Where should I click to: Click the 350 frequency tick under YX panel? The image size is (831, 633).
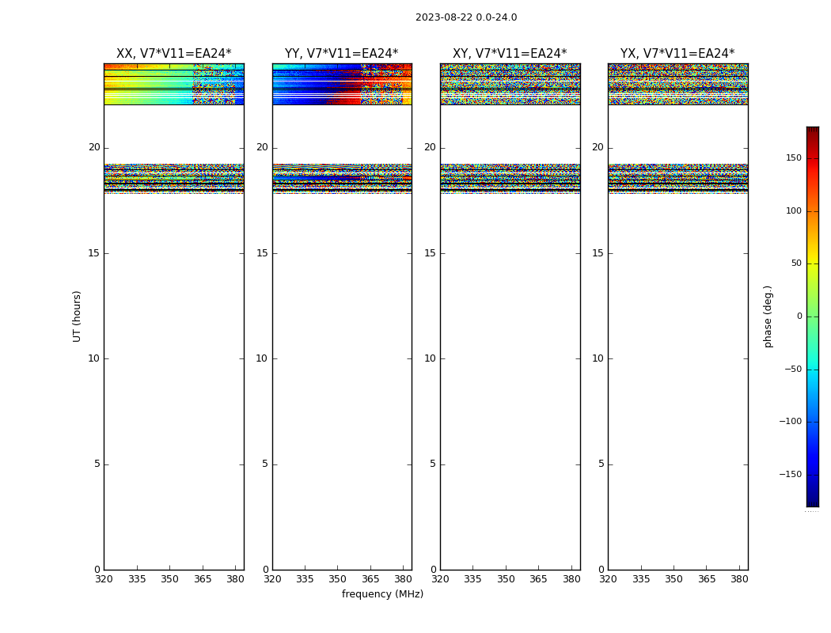(674, 579)
